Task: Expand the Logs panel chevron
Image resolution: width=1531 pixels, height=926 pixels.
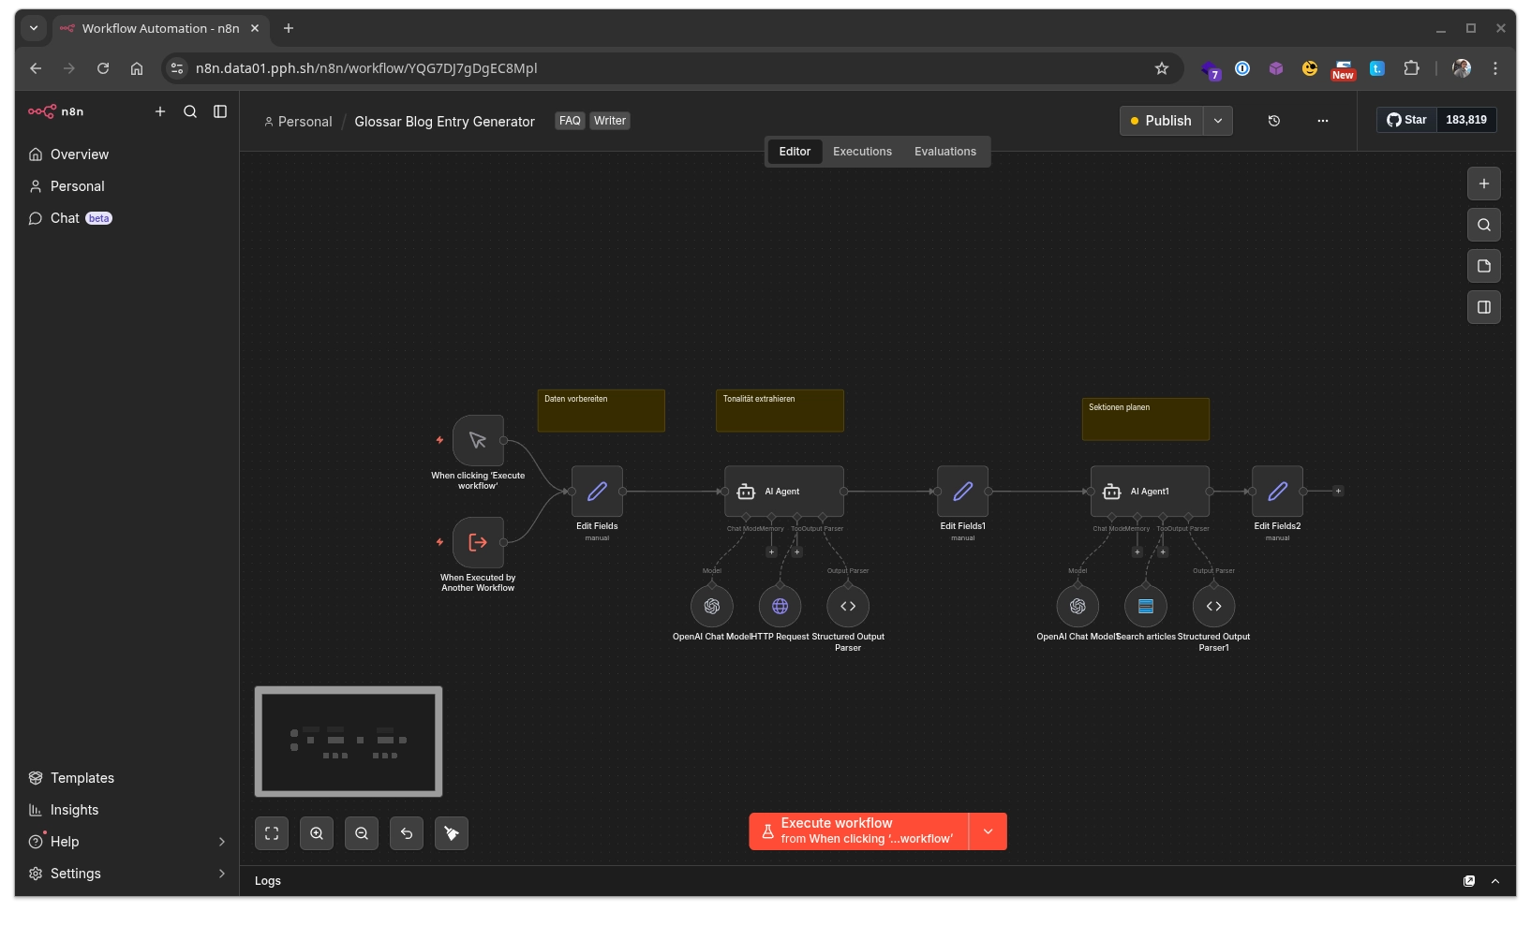Action: 1495,881
